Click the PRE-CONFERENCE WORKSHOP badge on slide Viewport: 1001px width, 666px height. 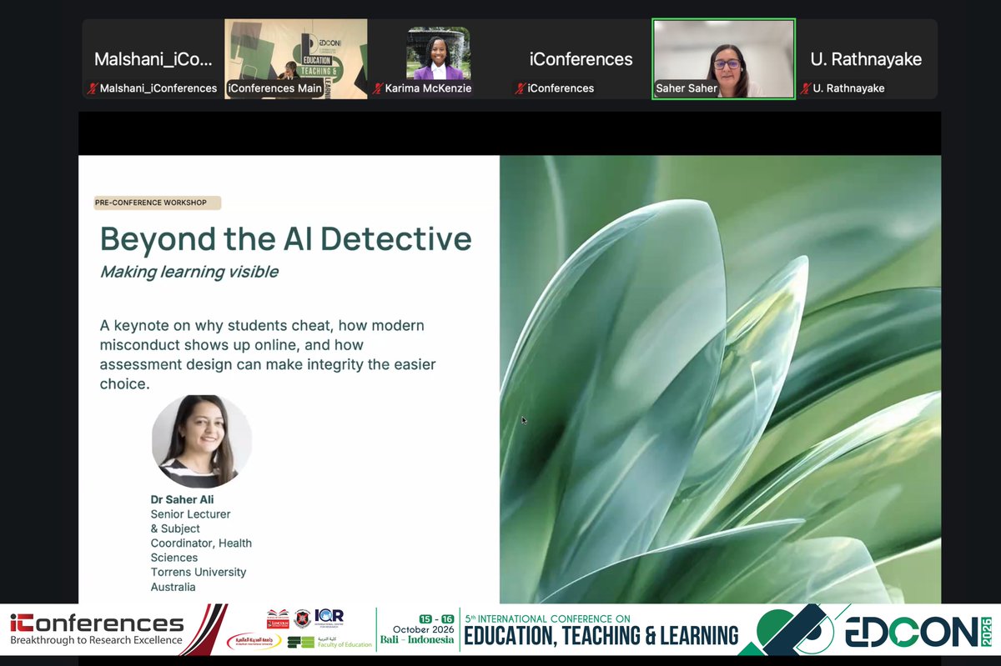[157, 203]
